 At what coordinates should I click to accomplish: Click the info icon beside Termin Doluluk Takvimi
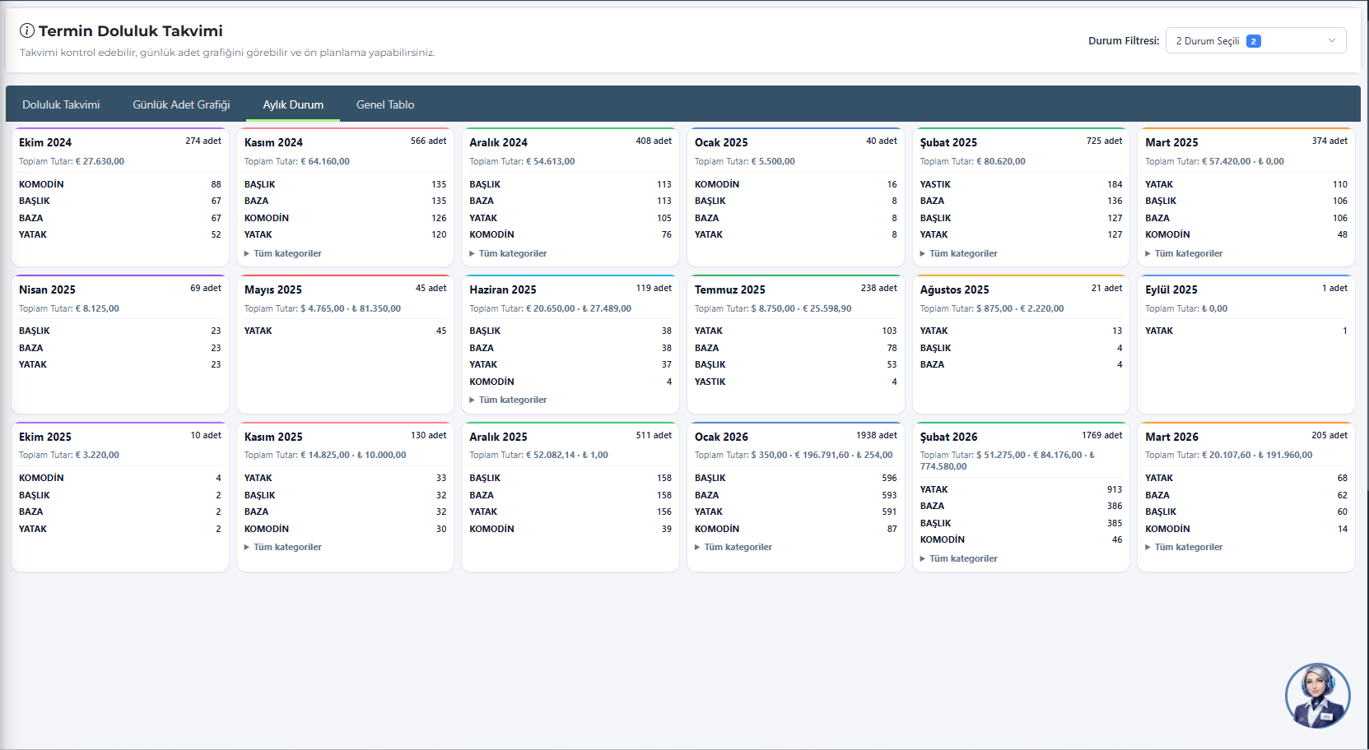tap(26, 31)
